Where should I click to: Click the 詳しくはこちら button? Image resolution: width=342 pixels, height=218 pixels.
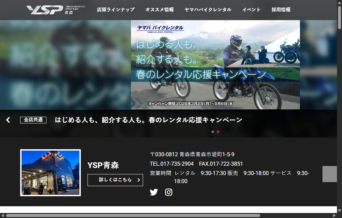(115, 180)
